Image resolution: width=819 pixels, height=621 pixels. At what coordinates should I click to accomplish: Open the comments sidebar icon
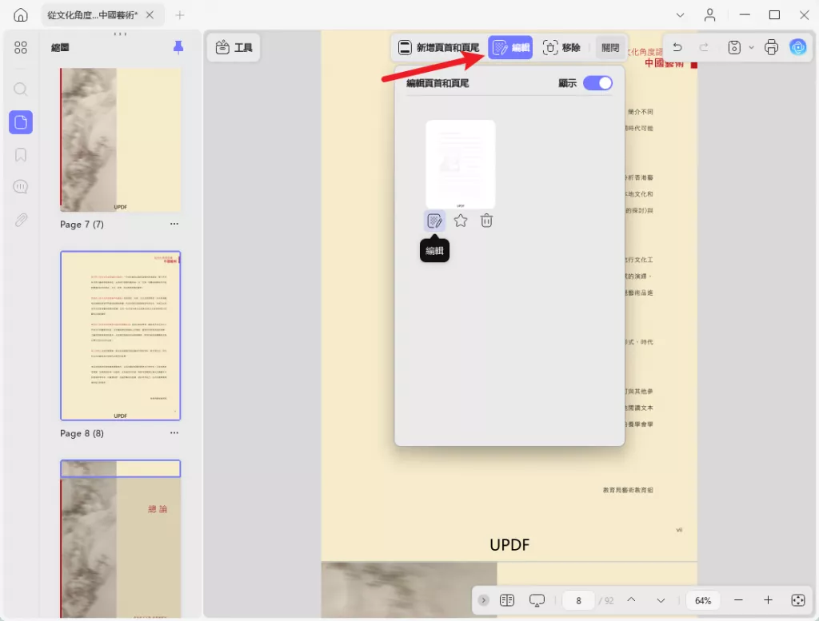[x=21, y=187]
